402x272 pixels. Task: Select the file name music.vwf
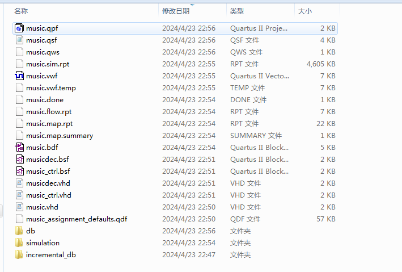(42, 76)
